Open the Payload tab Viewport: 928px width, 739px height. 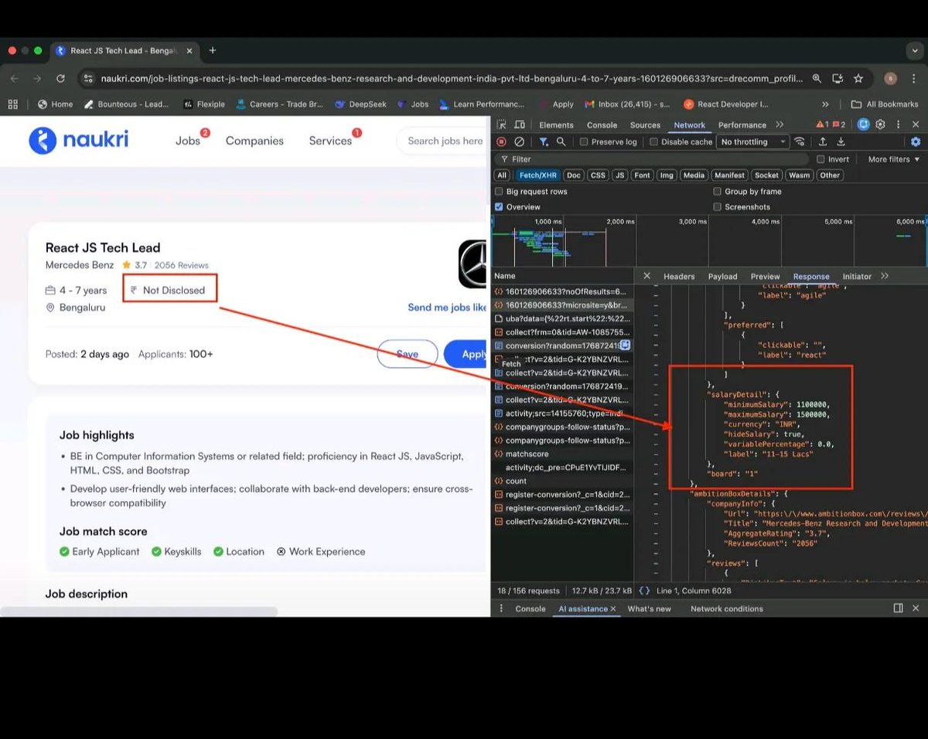coord(723,277)
